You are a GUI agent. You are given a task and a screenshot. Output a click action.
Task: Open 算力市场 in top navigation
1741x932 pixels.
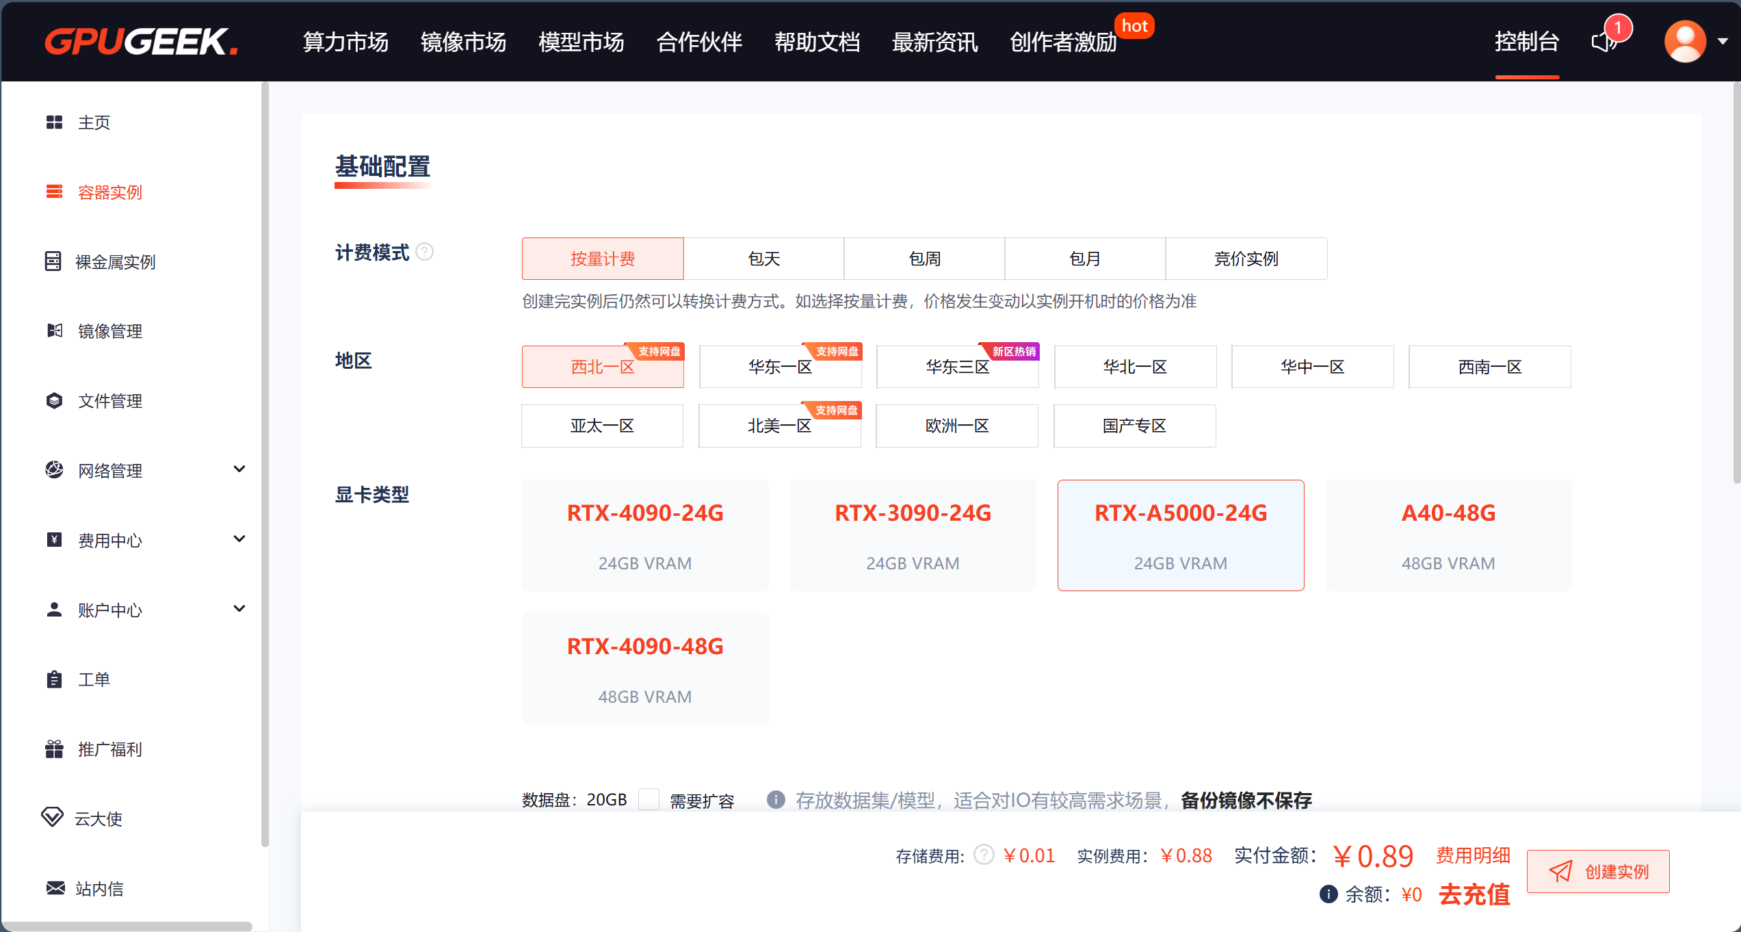coord(345,42)
